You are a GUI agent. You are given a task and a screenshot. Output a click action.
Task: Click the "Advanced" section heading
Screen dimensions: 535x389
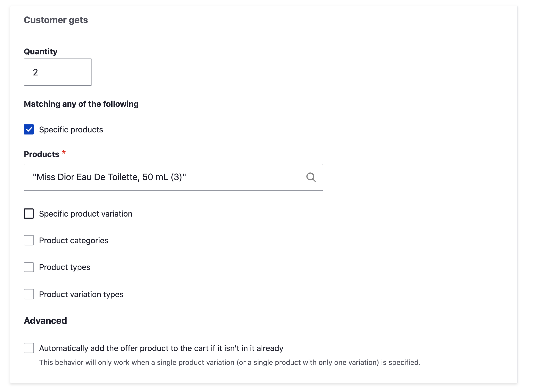pos(45,321)
